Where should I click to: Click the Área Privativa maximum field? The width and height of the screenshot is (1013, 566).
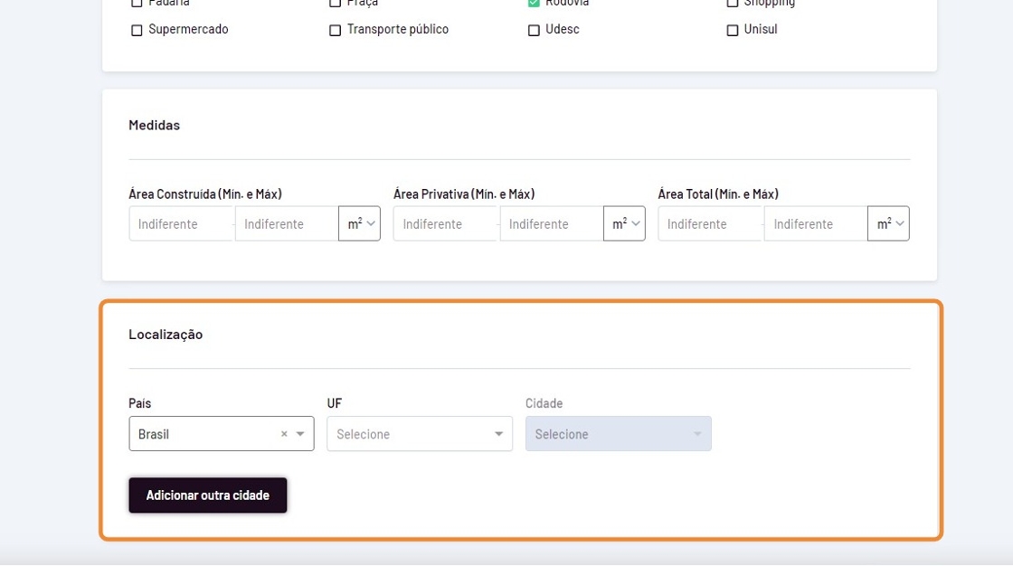pos(552,223)
